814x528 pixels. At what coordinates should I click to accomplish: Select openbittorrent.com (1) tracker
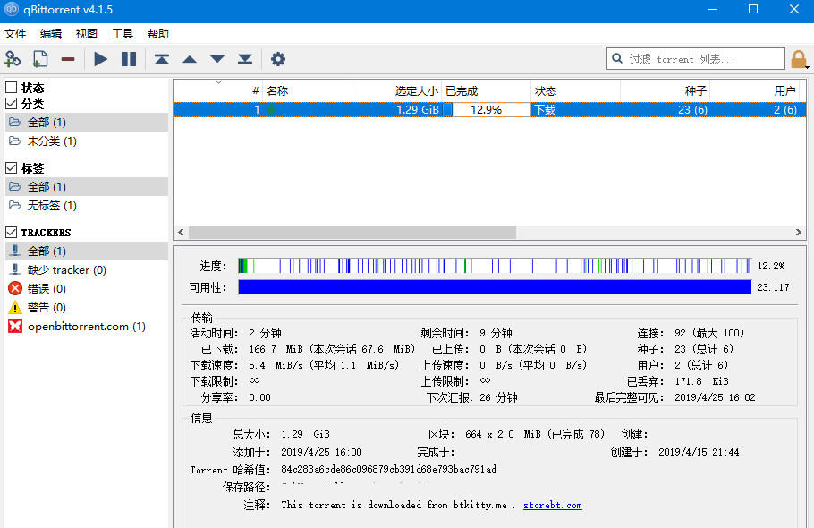click(87, 326)
